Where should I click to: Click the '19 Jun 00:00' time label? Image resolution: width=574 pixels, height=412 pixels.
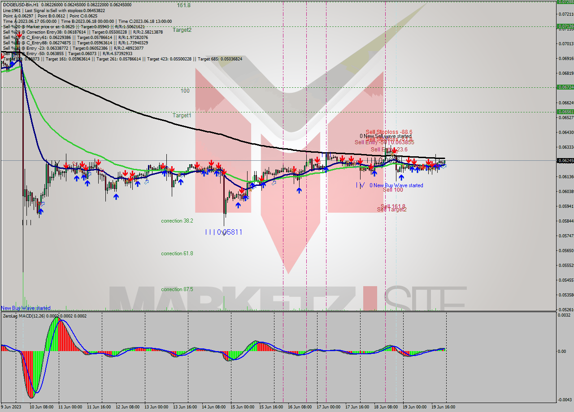pyautogui.click(x=414, y=407)
